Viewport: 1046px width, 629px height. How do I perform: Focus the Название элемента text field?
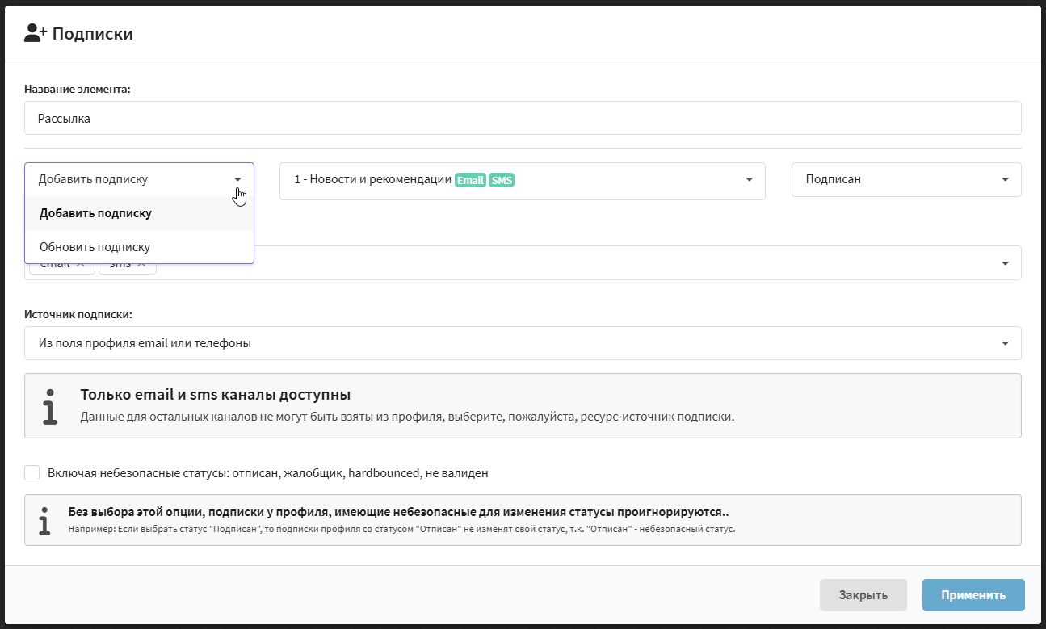[522, 118]
